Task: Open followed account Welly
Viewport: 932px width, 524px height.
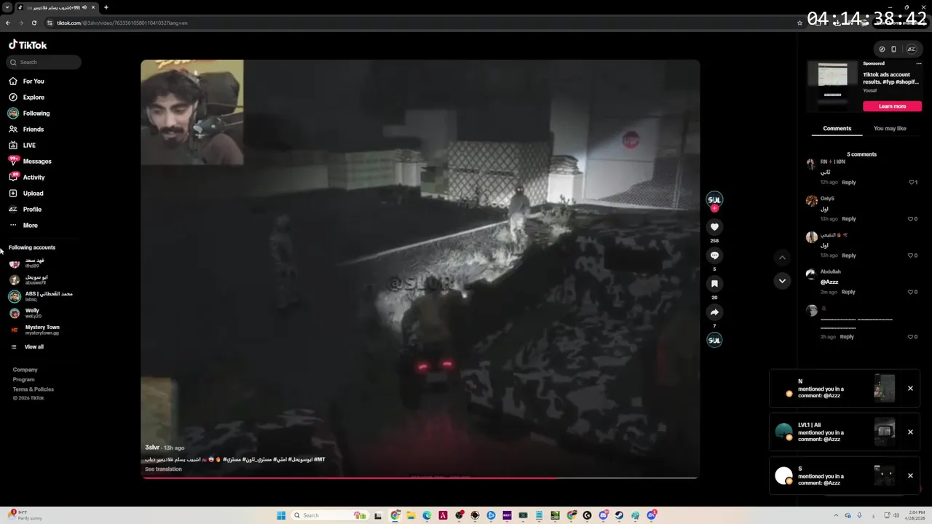Action: (33, 313)
